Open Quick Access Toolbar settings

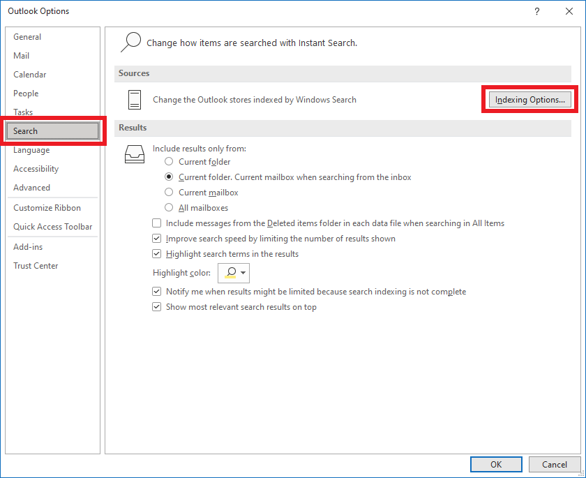(x=53, y=227)
